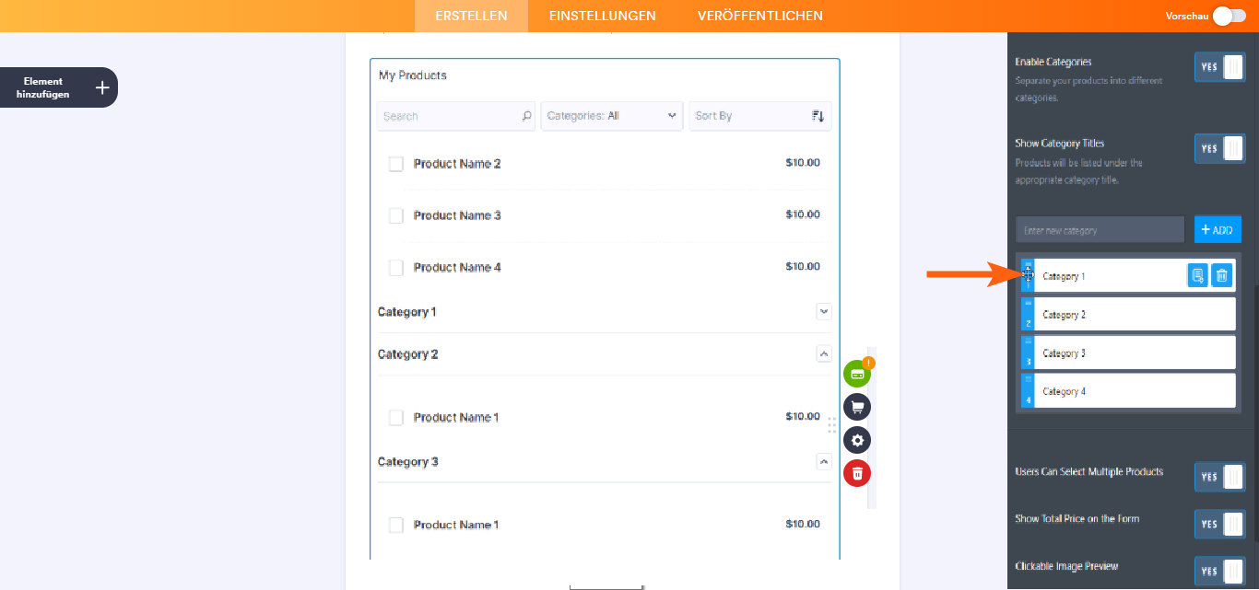Click the + ADD category button
Screen dimensions: 1259x590
1218,229
